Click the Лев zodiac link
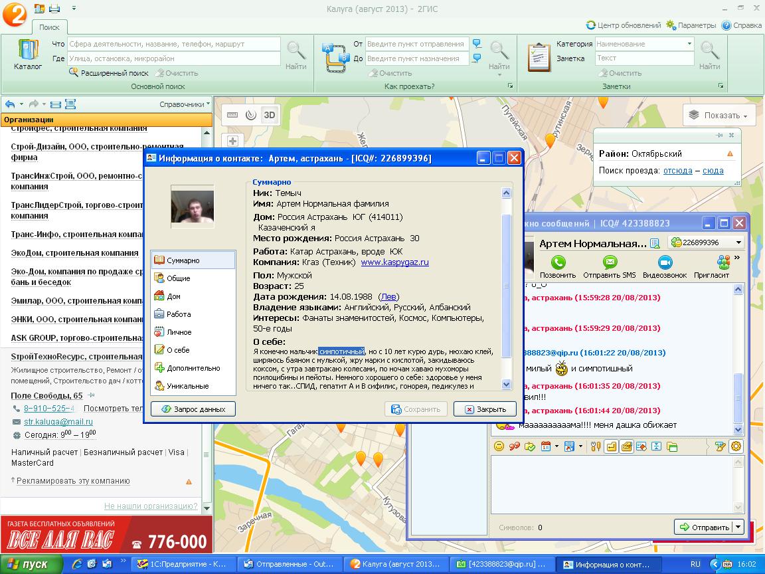765x574 pixels. tap(389, 297)
